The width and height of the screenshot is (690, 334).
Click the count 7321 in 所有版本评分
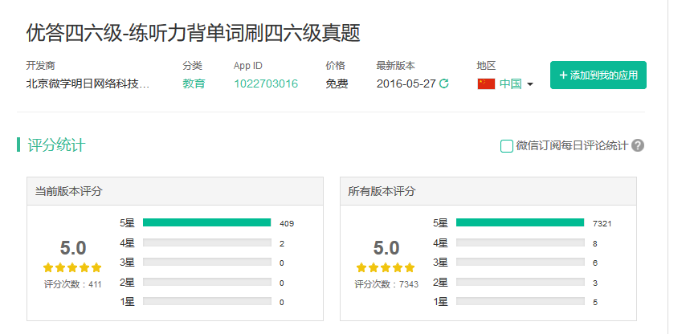pyautogui.click(x=602, y=223)
